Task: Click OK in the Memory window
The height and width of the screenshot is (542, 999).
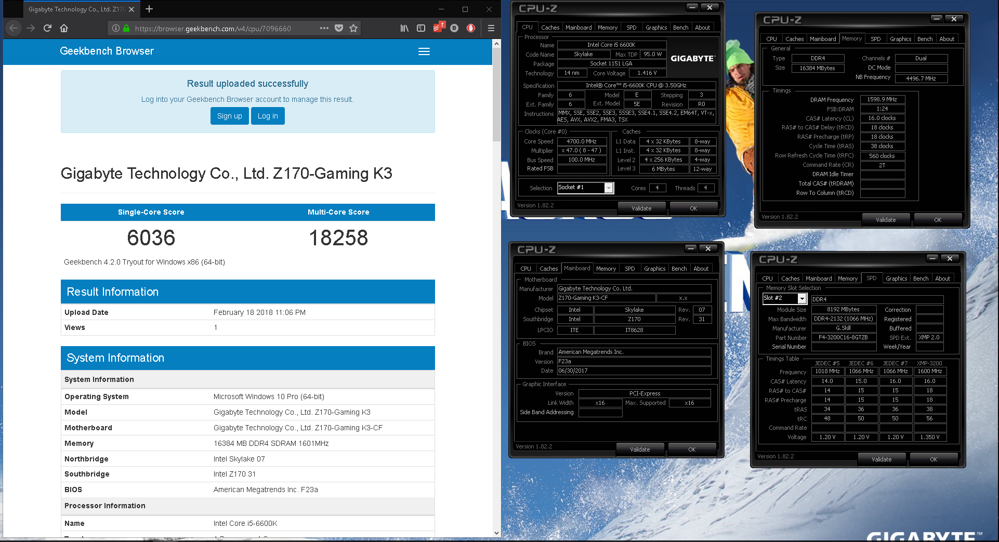Action: pyautogui.click(x=938, y=220)
